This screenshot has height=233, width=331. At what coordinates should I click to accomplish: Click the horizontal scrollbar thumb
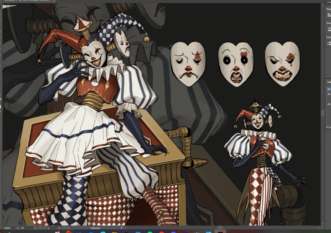coord(220,228)
